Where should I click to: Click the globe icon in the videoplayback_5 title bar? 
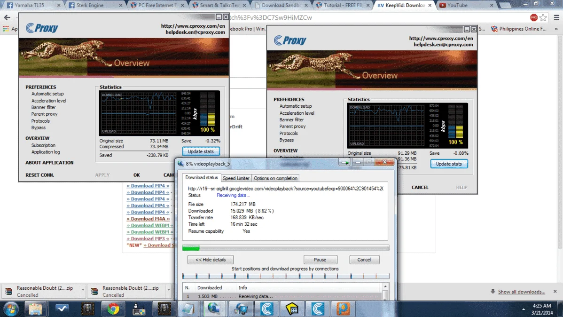pos(180,164)
